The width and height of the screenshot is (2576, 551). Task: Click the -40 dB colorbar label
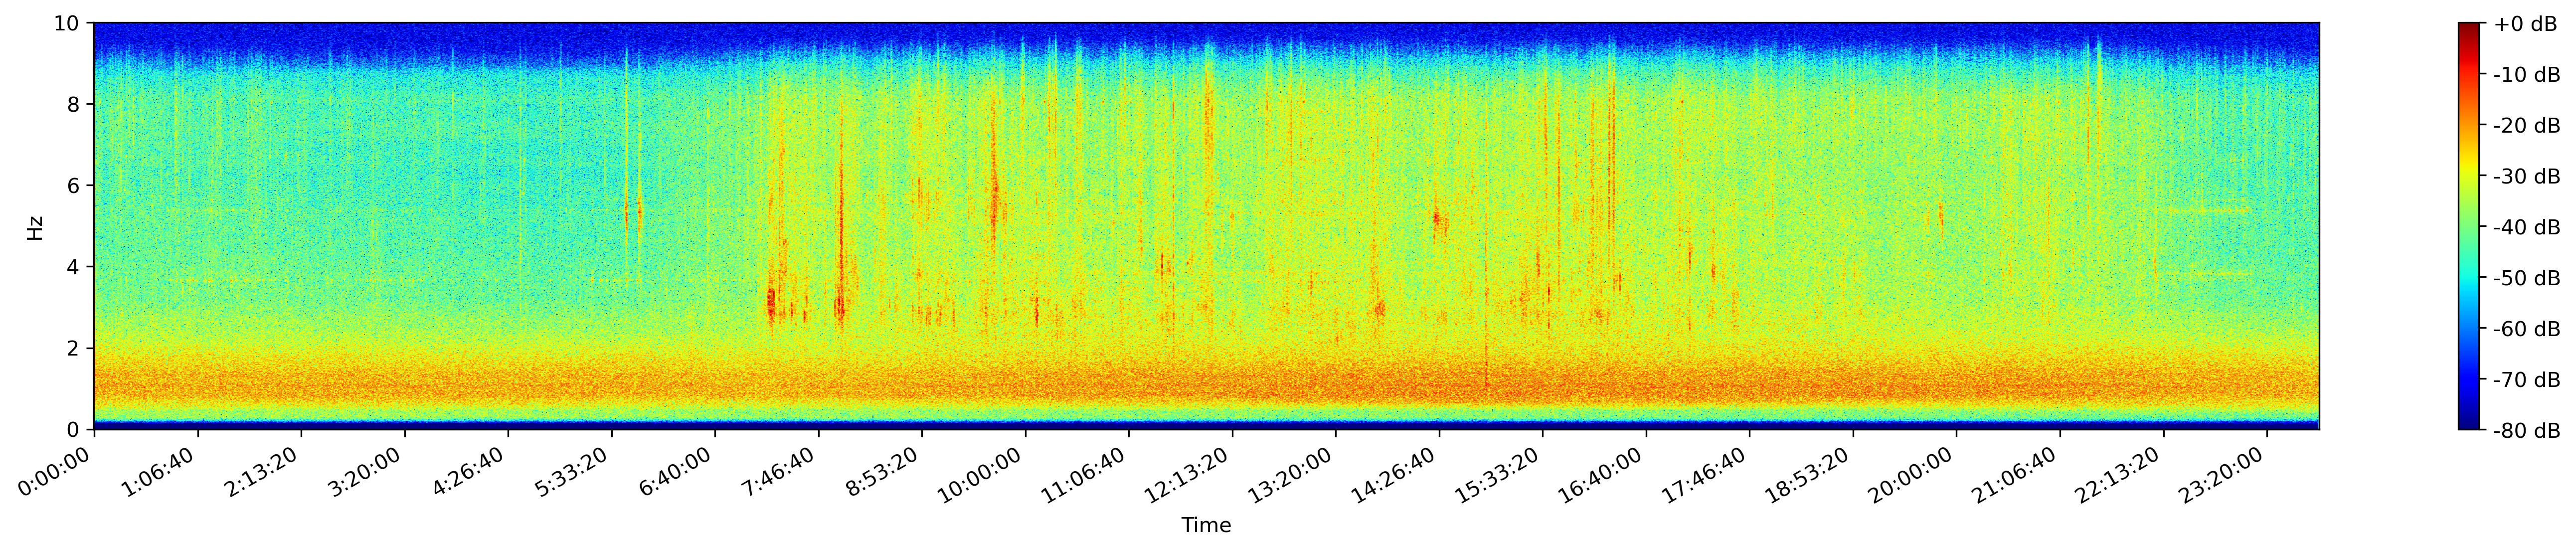point(2527,228)
